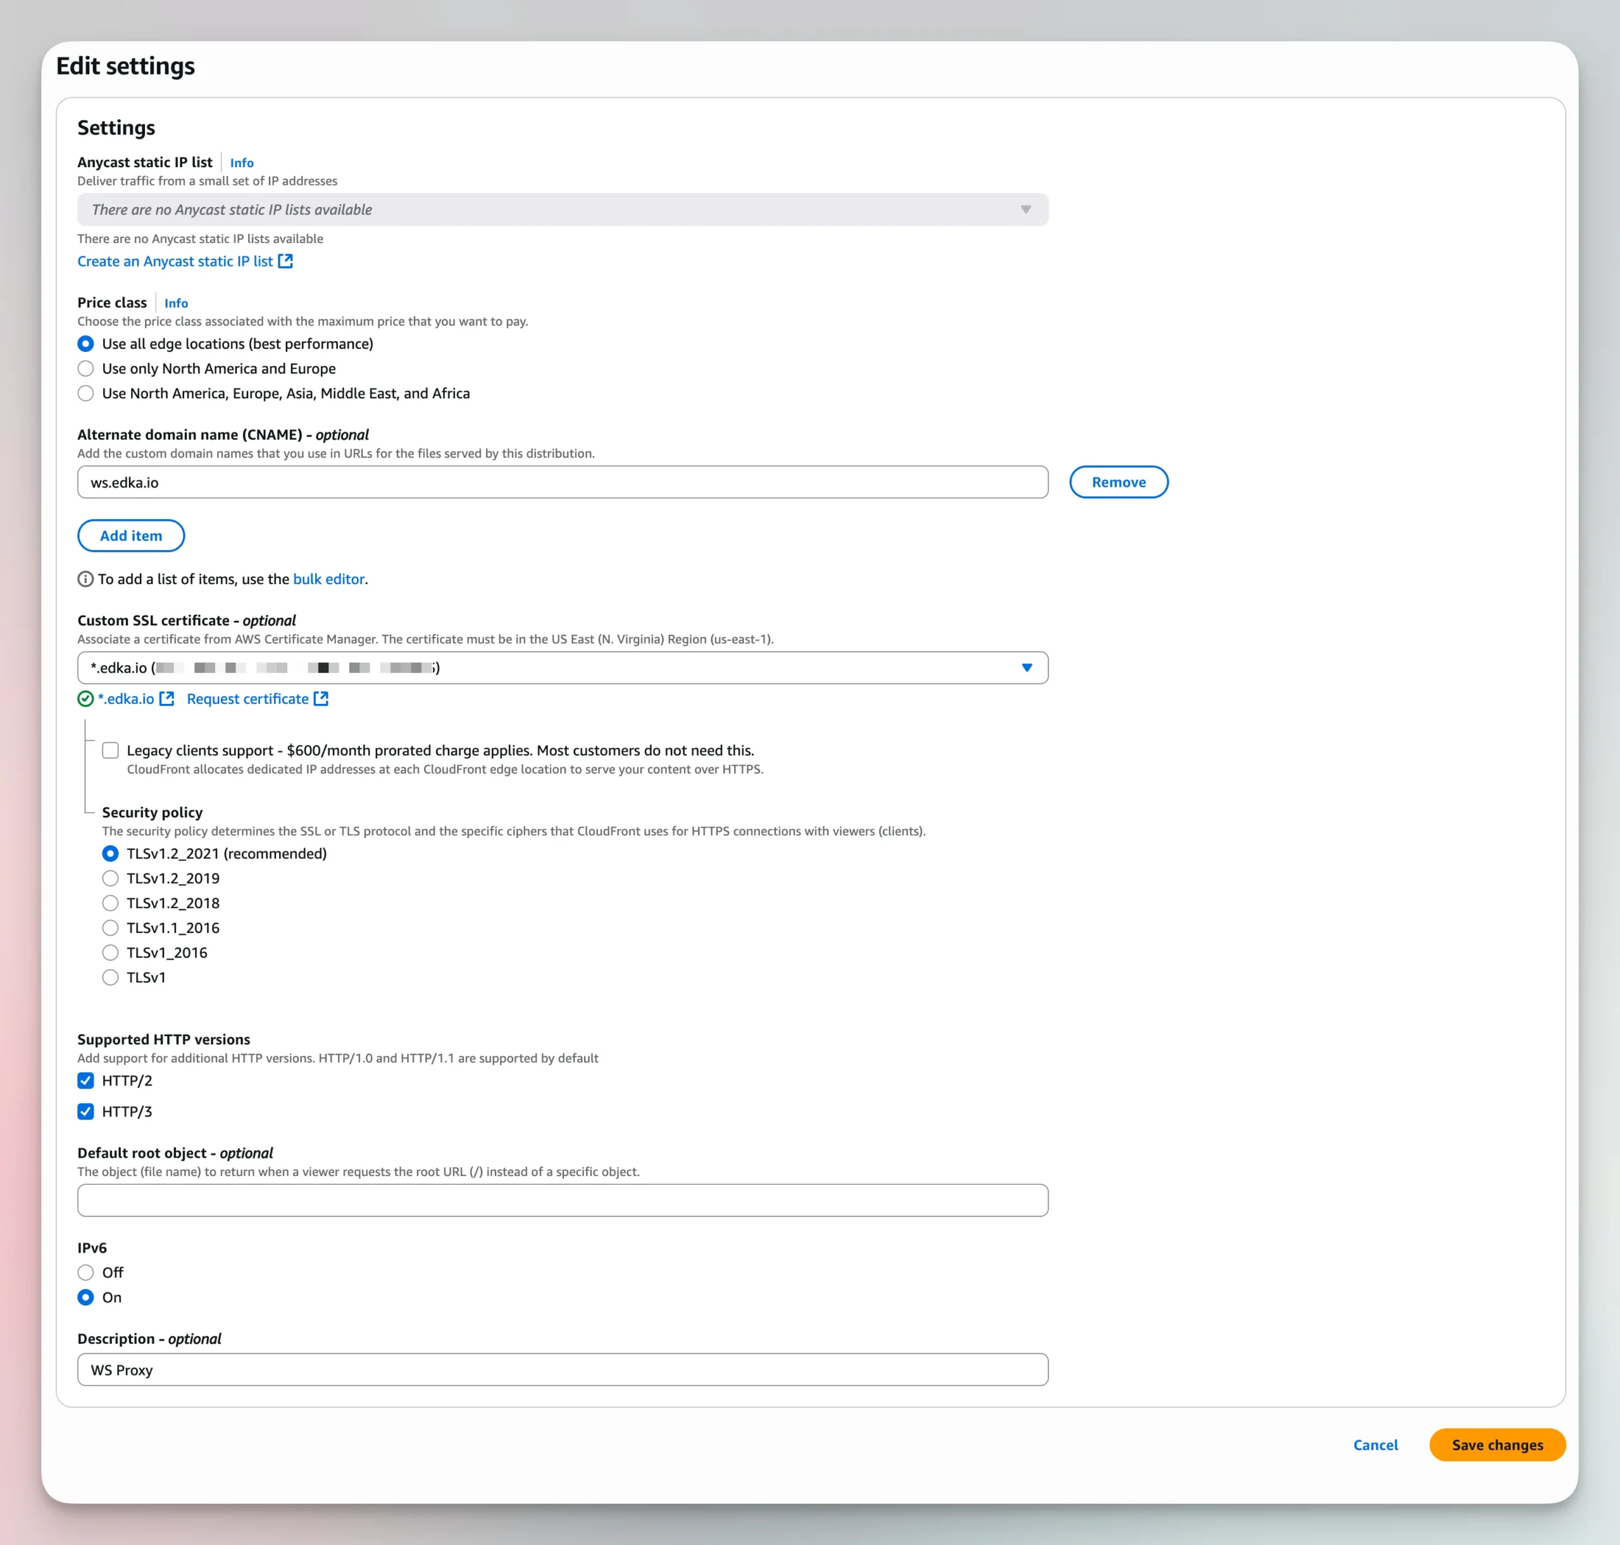Click external link icon next to *.edka.io
Image resolution: width=1620 pixels, height=1545 pixels.
tap(166, 698)
